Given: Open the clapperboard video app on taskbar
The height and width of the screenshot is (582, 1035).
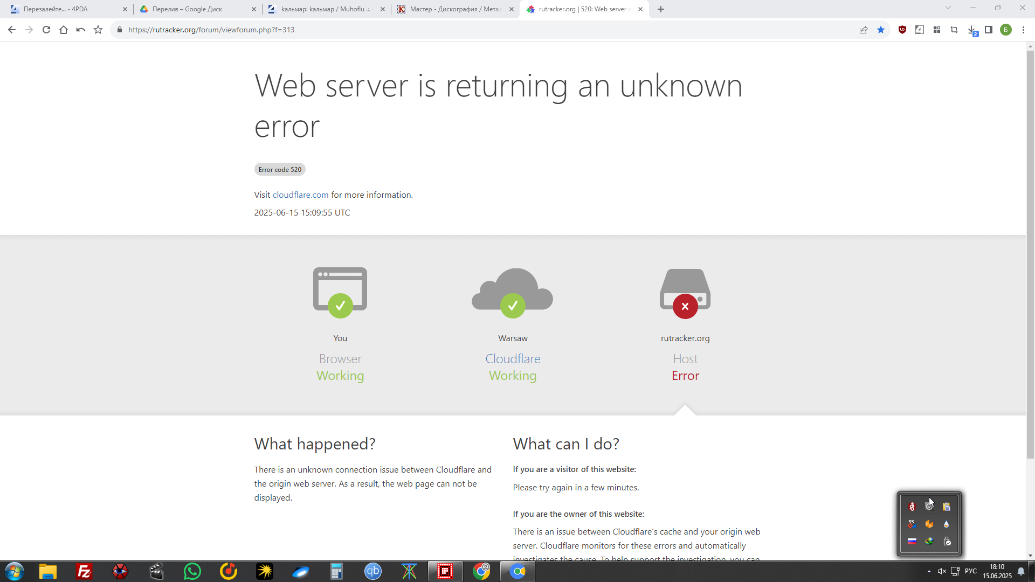Looking at the screenshot, I should coord(156,571).
